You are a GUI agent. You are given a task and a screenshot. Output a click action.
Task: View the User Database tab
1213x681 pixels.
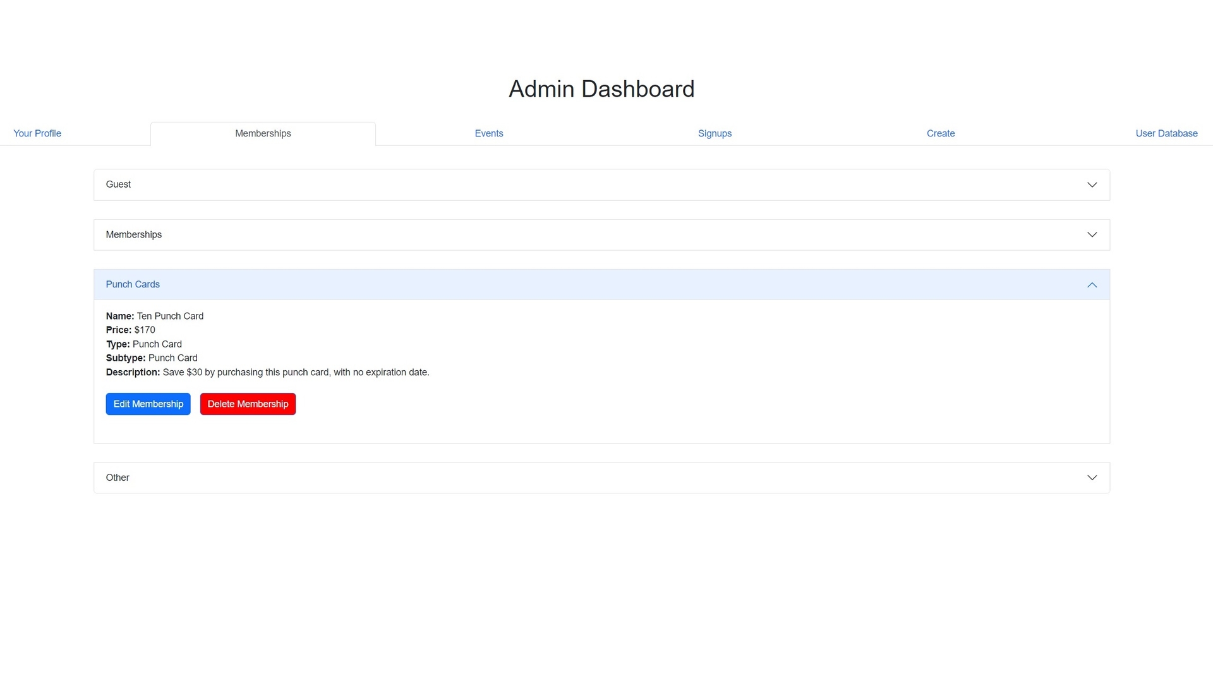[x=1166, y=133]
